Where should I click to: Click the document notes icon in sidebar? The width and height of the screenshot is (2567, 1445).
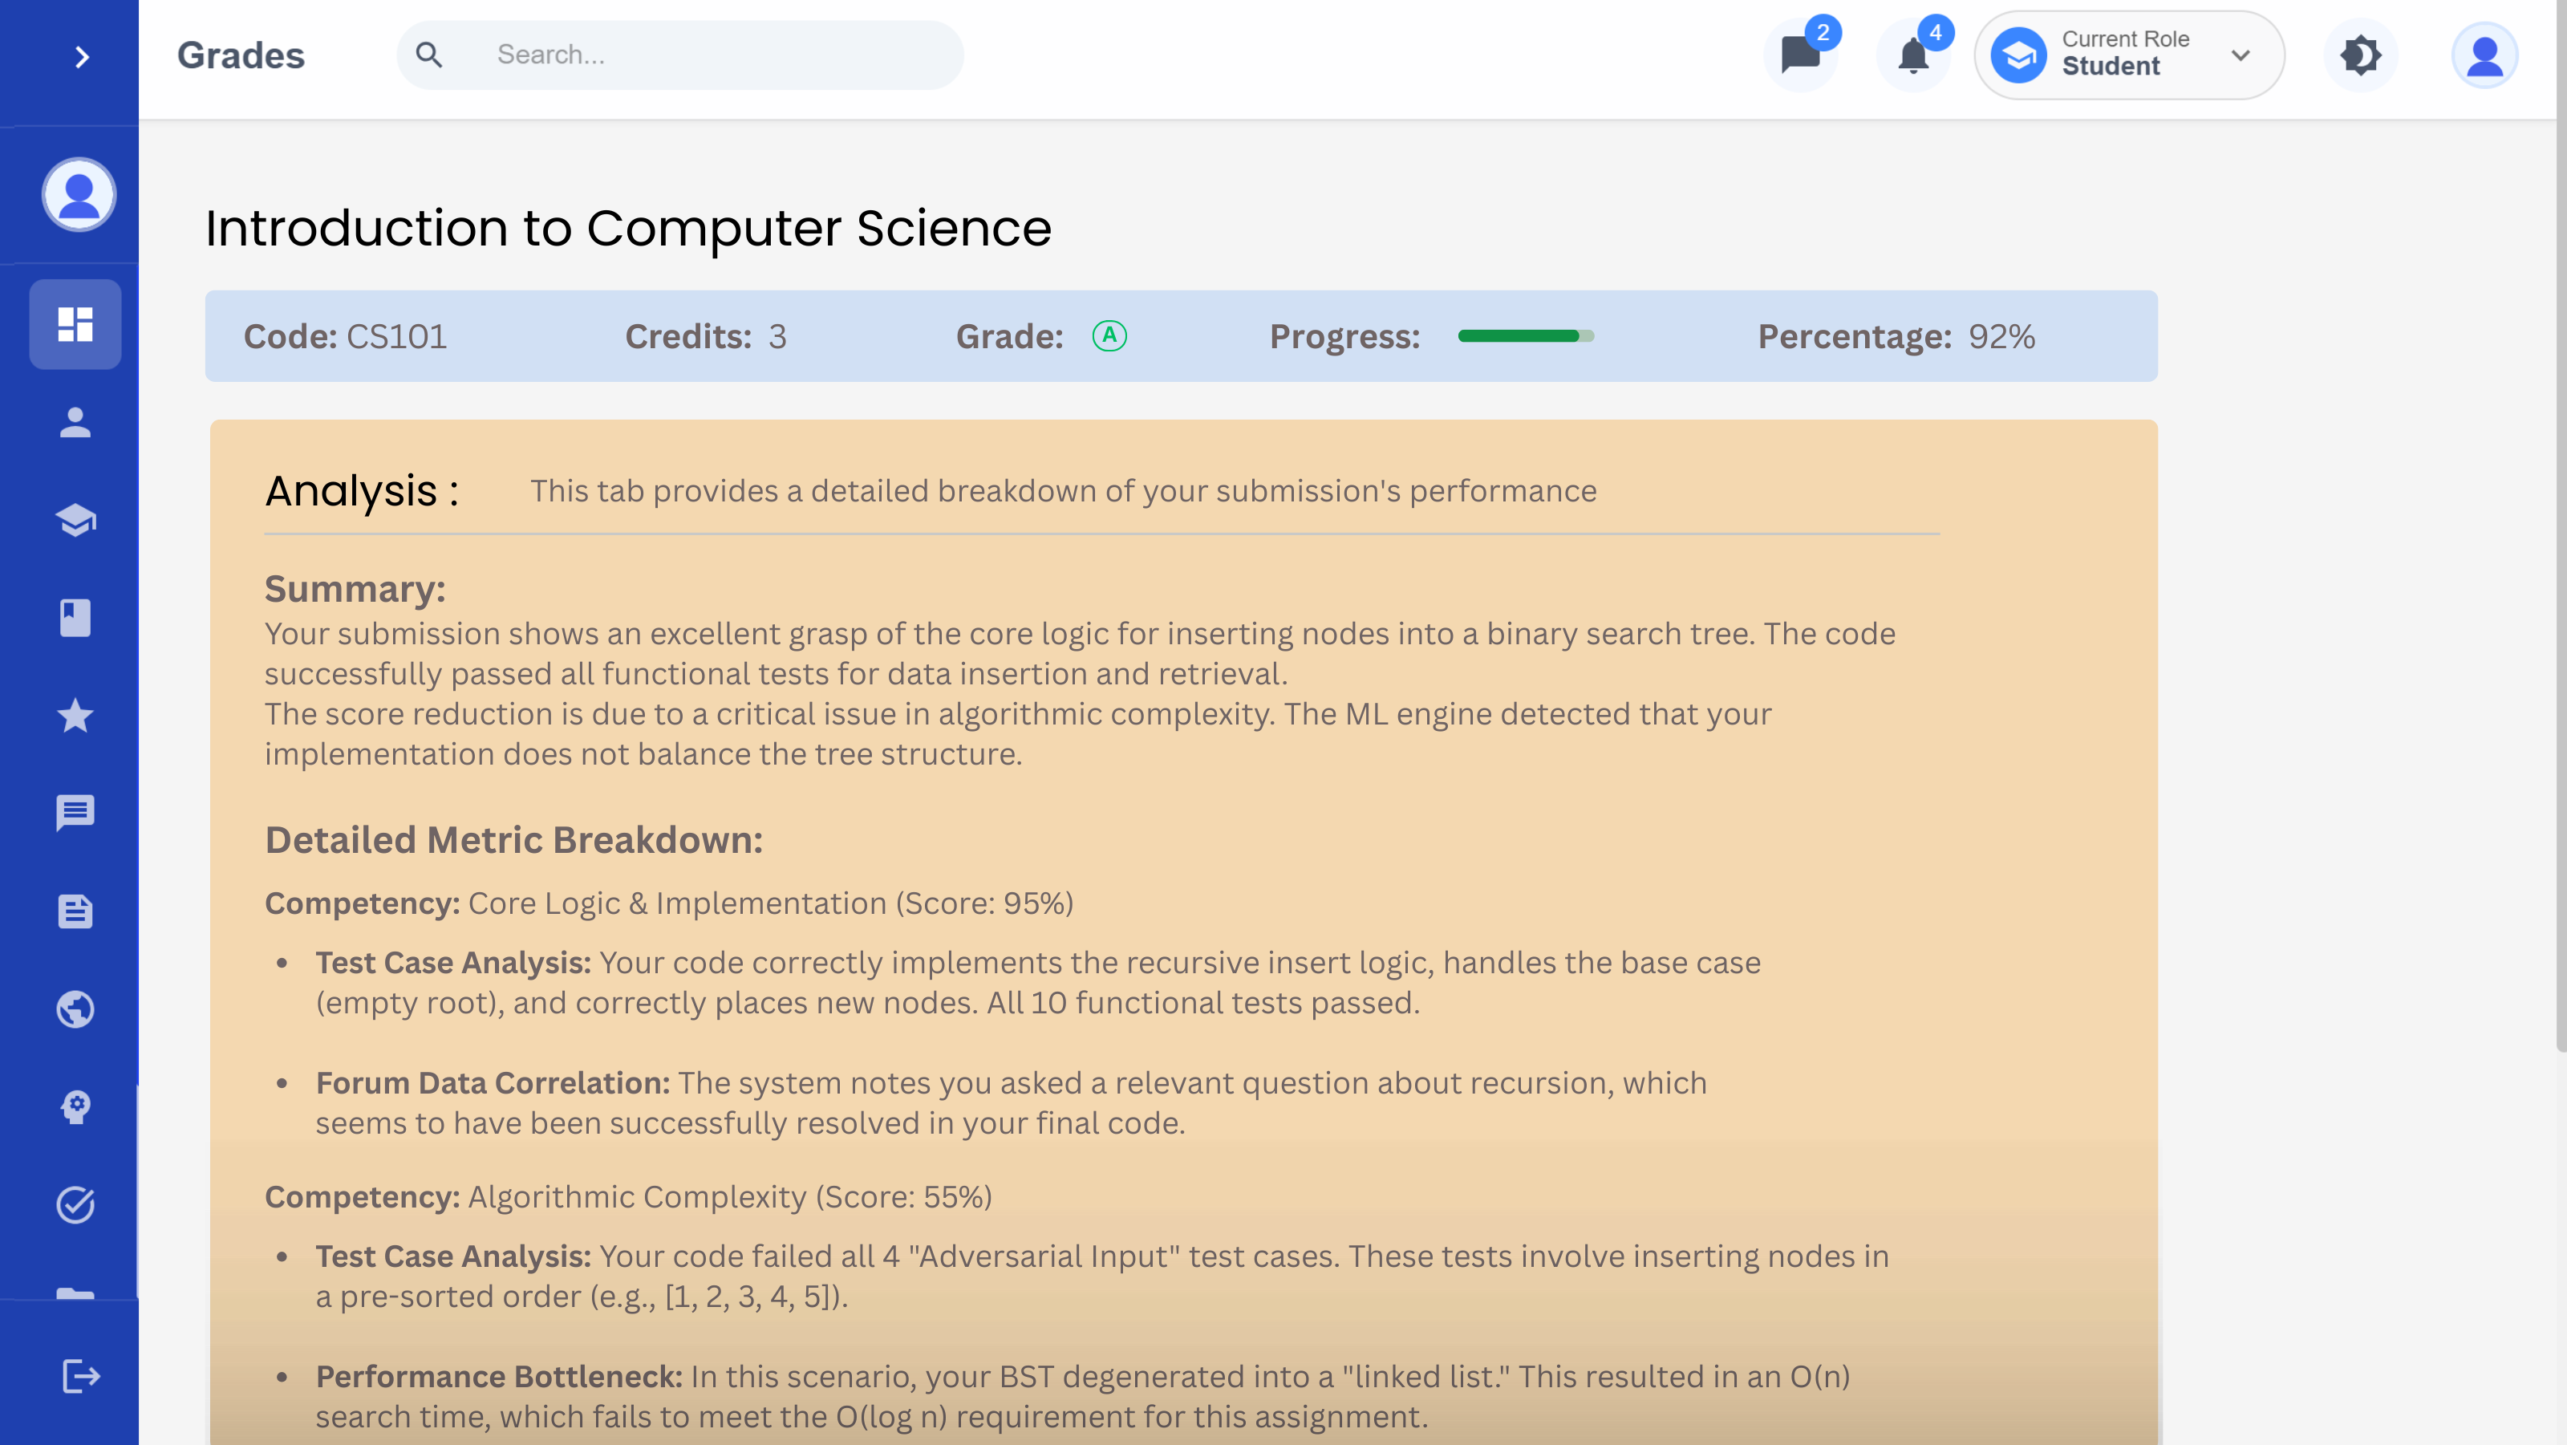click(75, 911)
